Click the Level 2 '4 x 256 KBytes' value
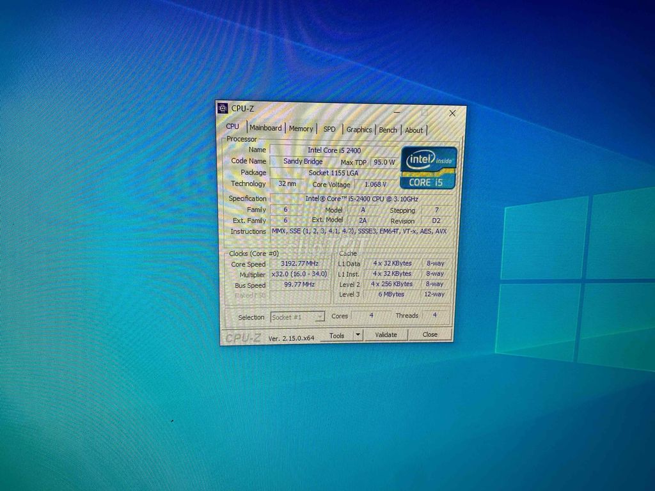Screen dimensions: 655x491 [x=392, y=284]
